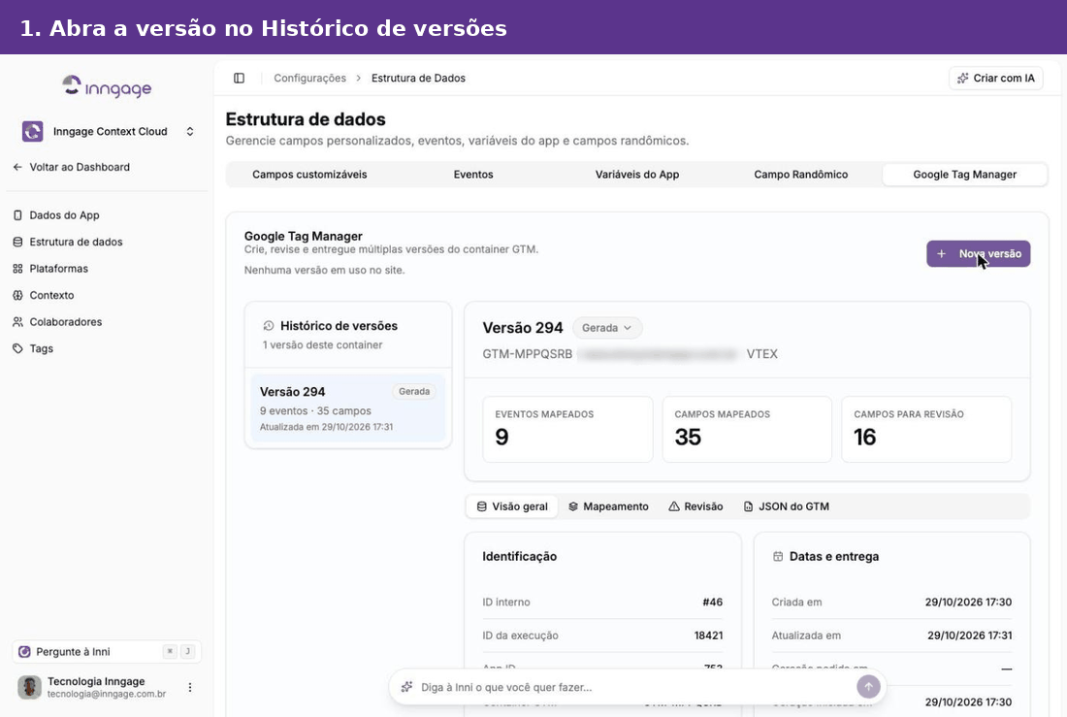Click the sparkle icon in the Inni prompt
The image size is (1067, 717).
pyautogui.click(x=407, y=687)
